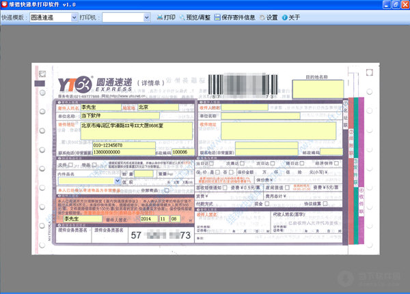The image size is (410, 294).
Task: Expand the 内件品名 contents dropdown arrow
Action: 118,180
